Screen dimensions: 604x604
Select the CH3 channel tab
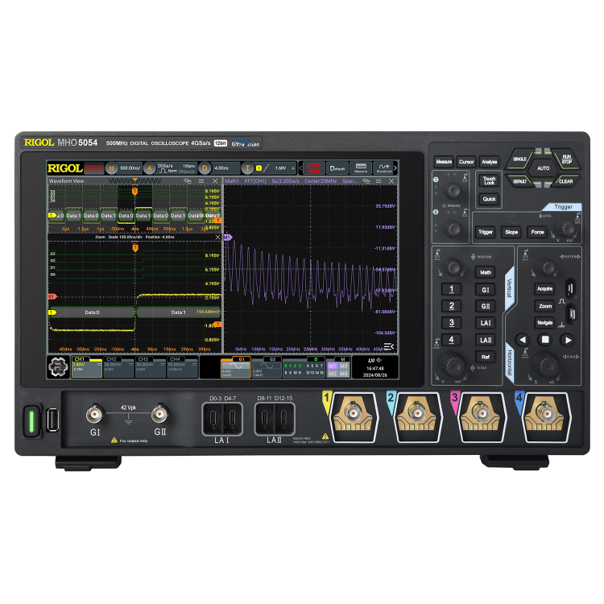pos(151,367)
